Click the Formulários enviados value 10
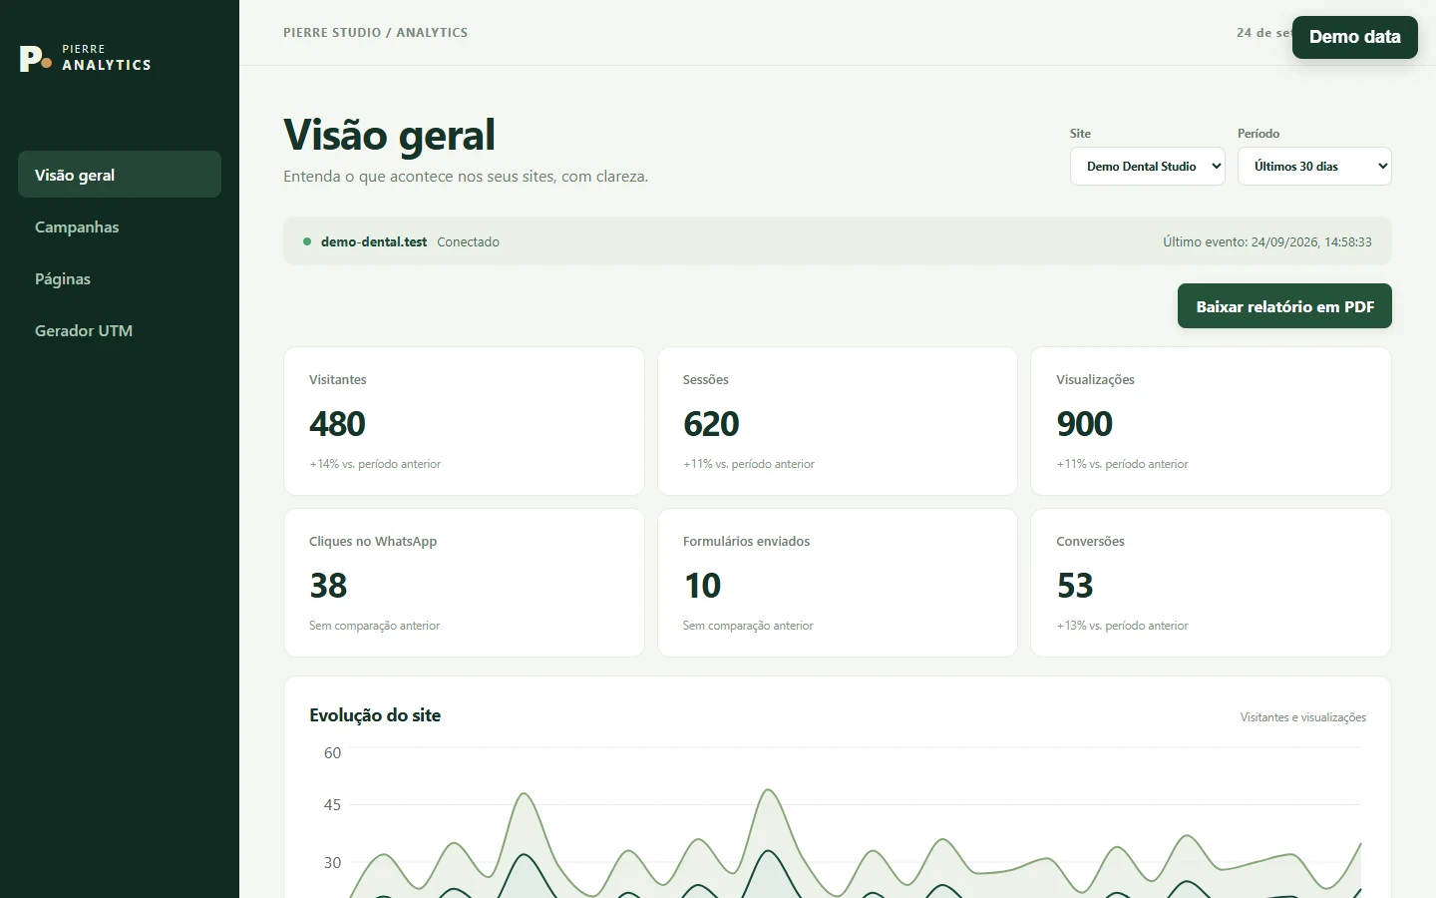1436x898 pixels. 702,586
